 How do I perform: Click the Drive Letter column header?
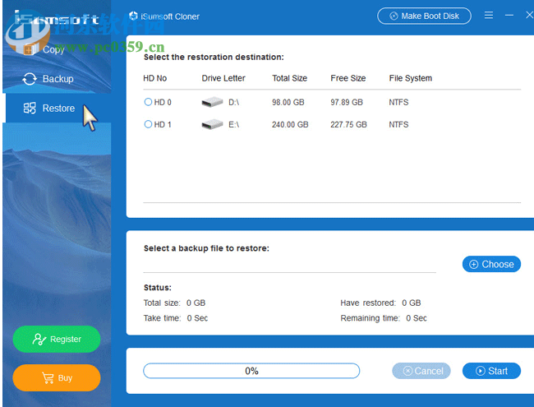click(223, 78)
